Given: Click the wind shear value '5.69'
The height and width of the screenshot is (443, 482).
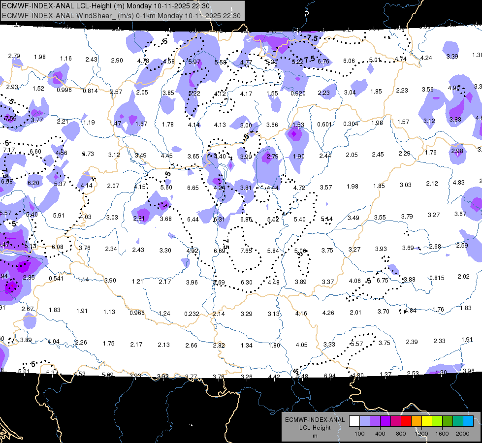Looking at the screenshot, I should pos(219,282).
